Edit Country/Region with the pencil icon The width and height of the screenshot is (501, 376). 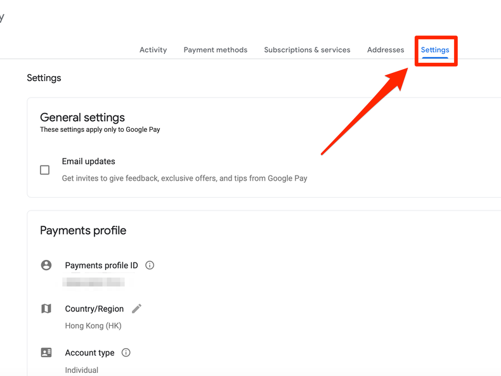[x=136, y=309]
